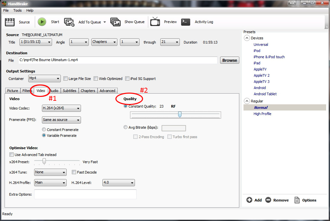Enable the Web Optimized checkbox
330x221 pixels.
96,79
